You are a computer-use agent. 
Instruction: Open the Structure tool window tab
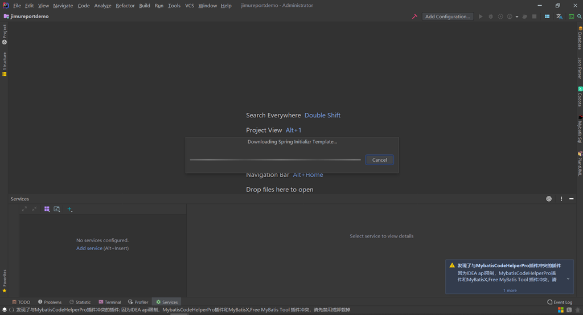point(5,64)
